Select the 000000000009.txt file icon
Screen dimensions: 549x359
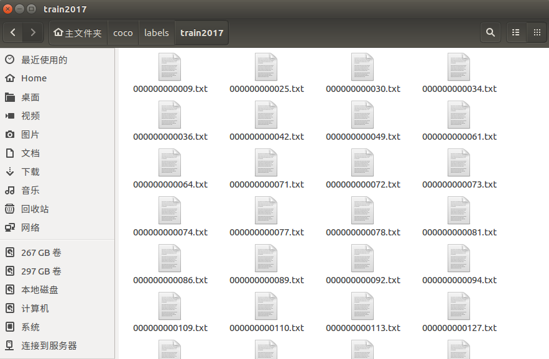170,67
